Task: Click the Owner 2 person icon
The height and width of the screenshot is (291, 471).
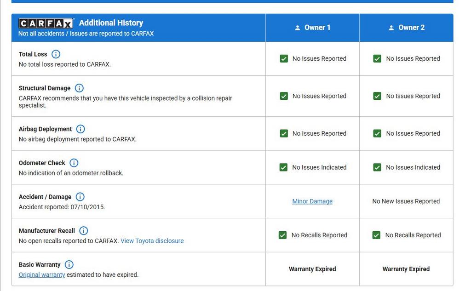Action: click(x=391, y=28)
